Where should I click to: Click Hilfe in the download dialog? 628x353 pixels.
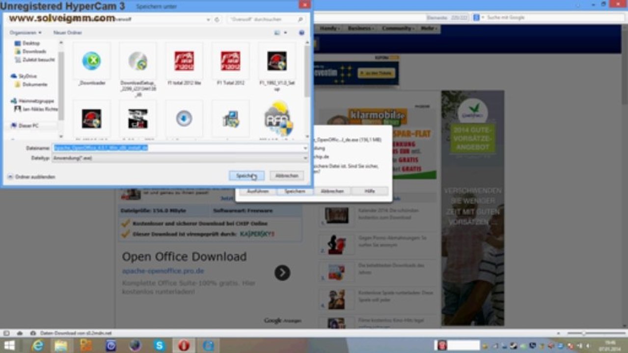[370, 191]
